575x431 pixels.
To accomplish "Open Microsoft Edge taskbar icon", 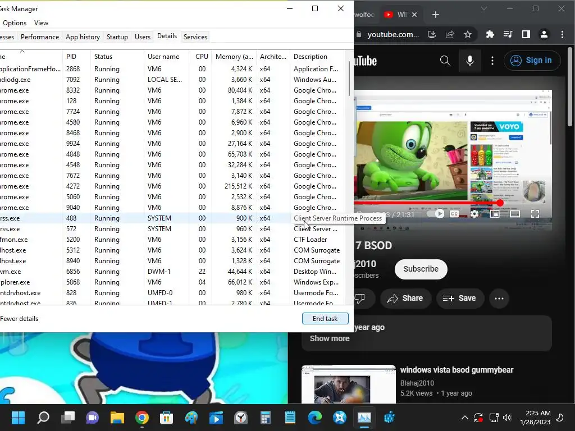I will (x=314, y=418).
